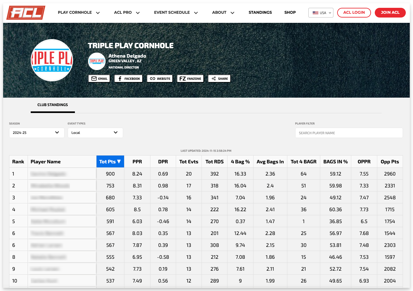Sort table by Rank column
Viewport: 413px width, 291px height.
(18, 162)
